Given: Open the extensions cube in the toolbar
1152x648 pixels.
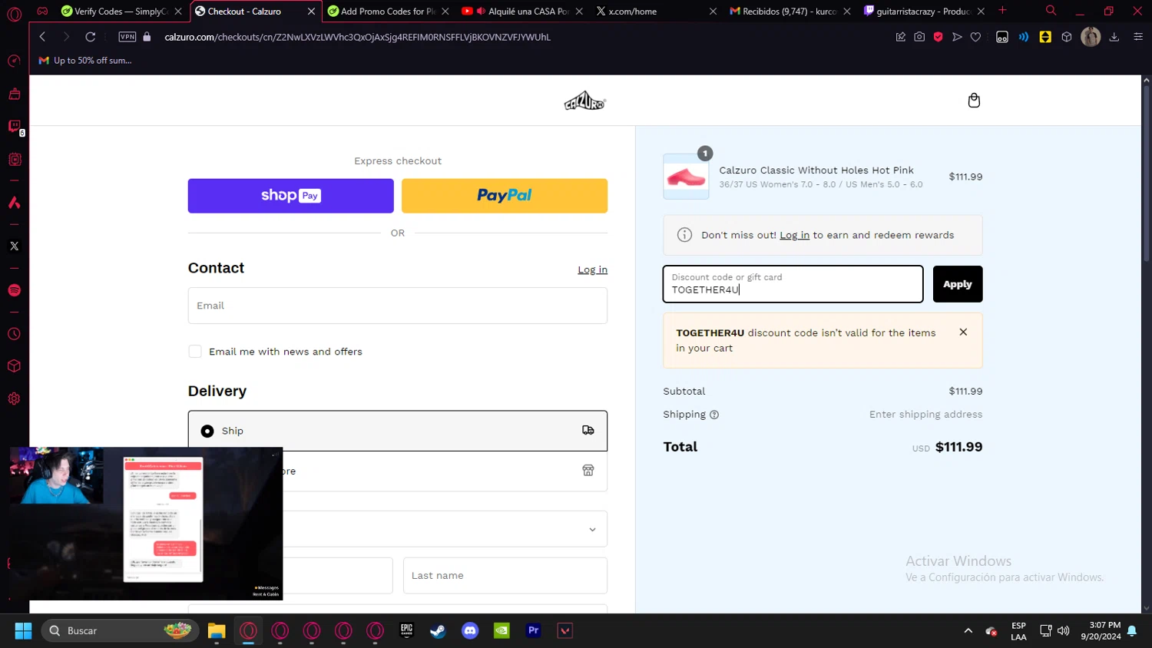Looking at the screenshot, I should click(x=1067, y=37).
